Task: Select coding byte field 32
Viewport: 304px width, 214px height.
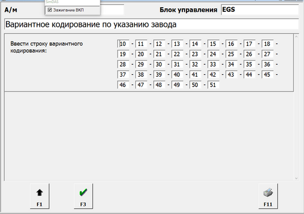Action: click(x=195, y=64)
